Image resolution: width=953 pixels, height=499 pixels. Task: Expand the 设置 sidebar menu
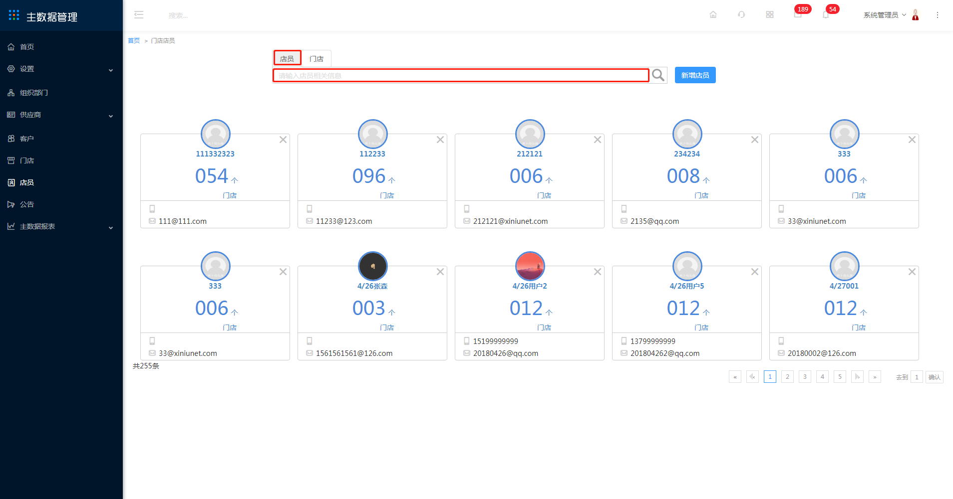(x=61, y=69)
